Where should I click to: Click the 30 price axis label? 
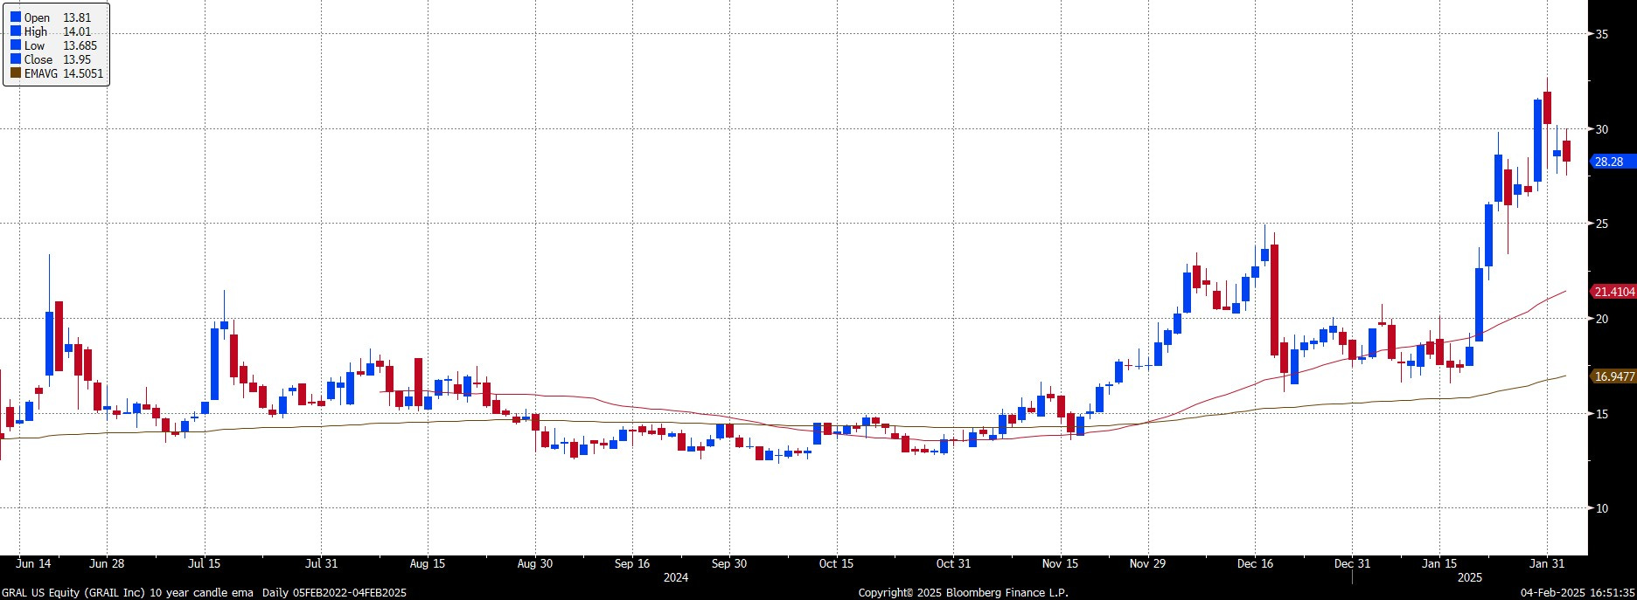coord(1602,129)
